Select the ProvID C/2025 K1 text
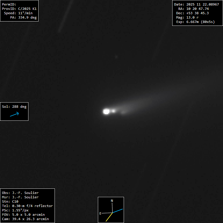The image size is (223, 223). coord(19,9)
